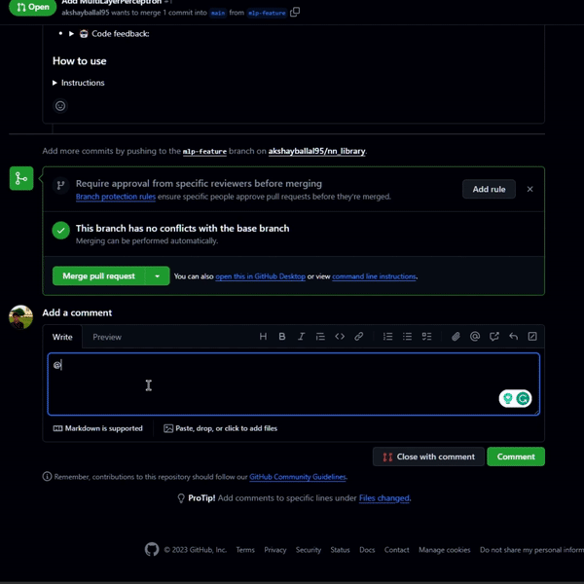Image resolution: width=584 pixels, height=584 pixels.
Task: Click the 'How to use' heading
Action: (80, 60)
